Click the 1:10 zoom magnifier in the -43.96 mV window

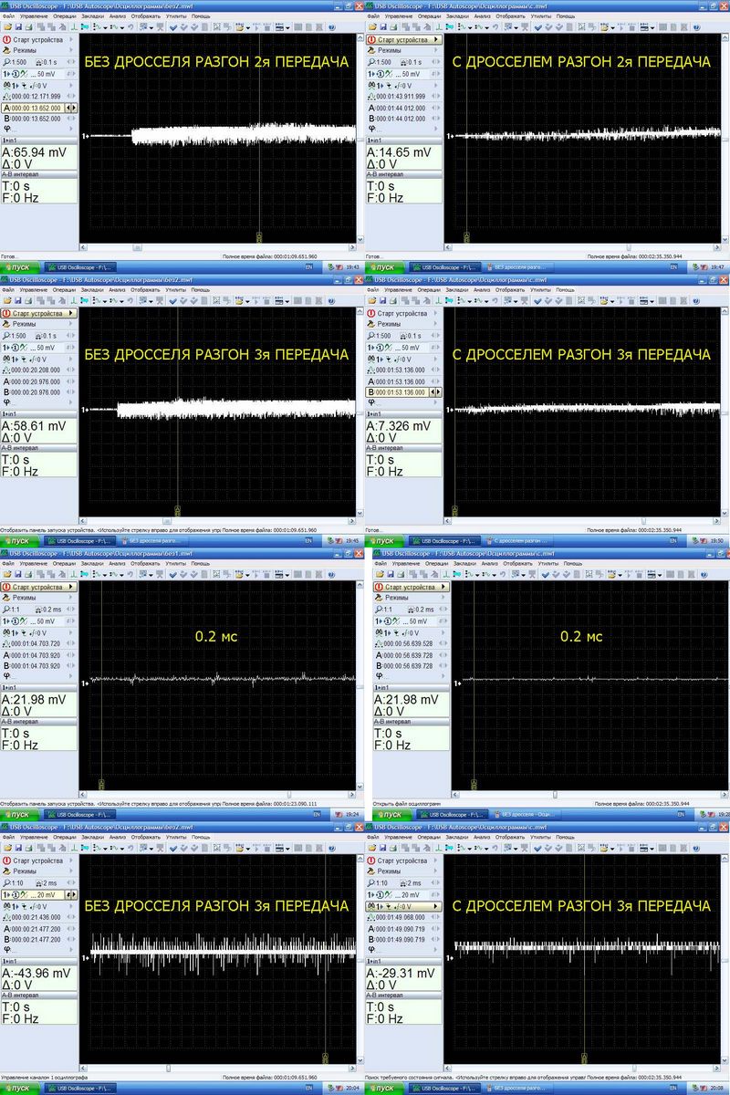pyautogui.click(x=7, y=883)
